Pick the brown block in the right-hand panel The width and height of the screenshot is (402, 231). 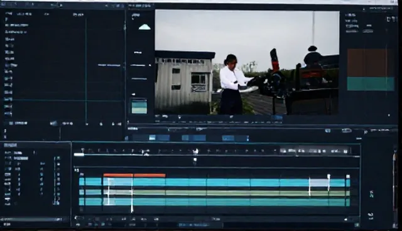(x=371, y=63)
